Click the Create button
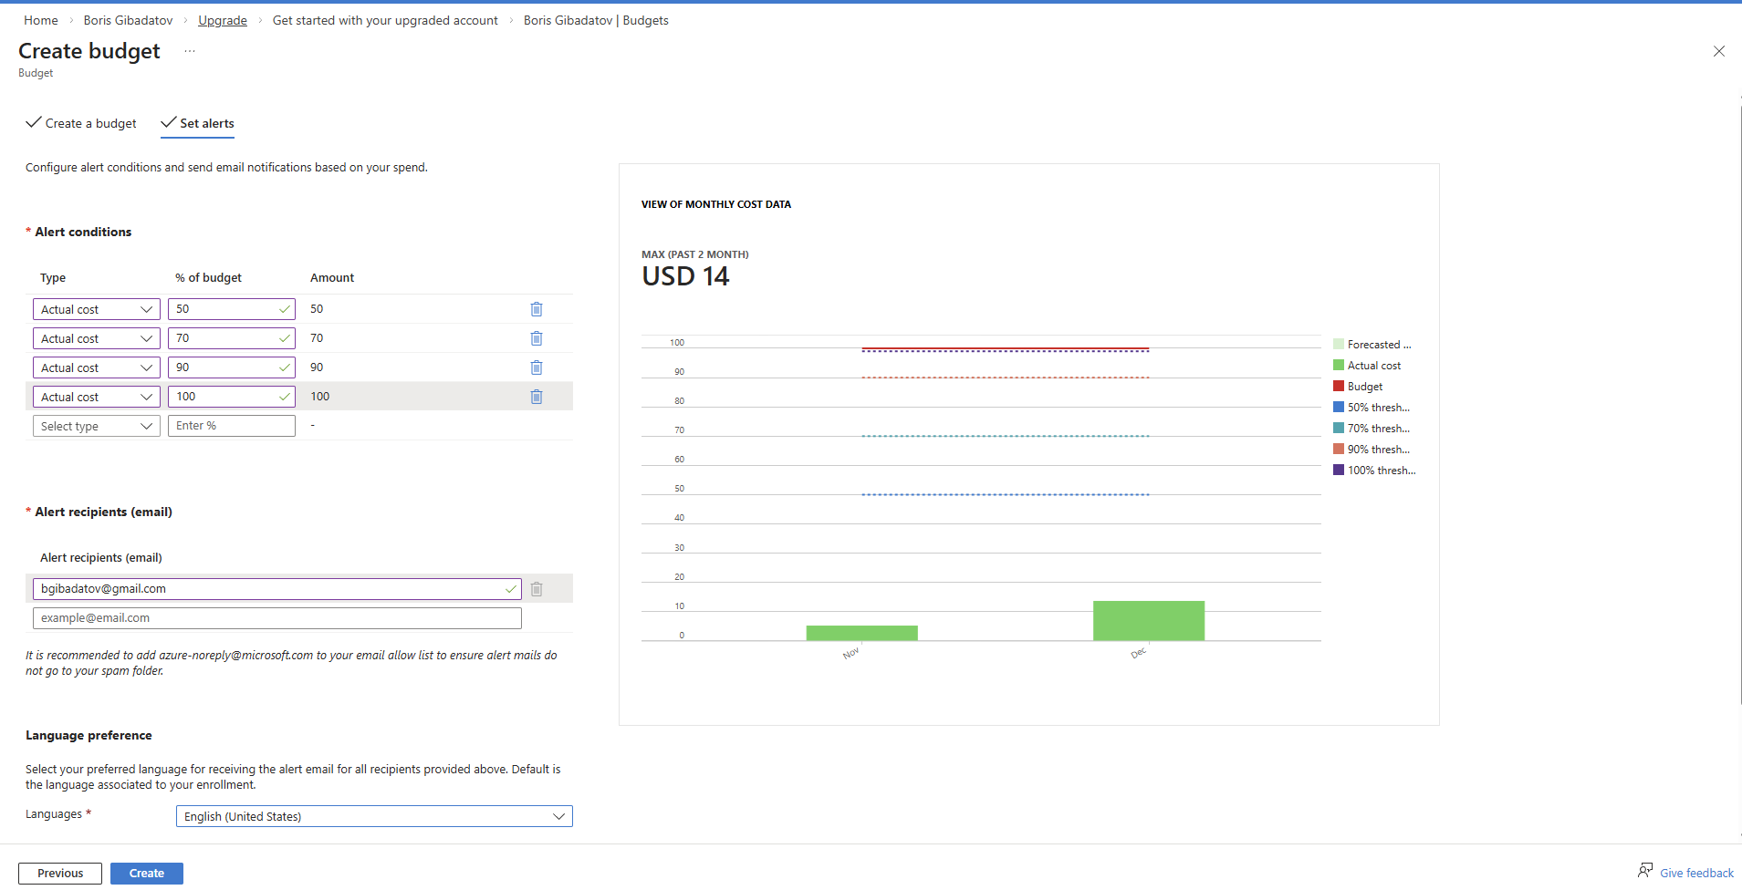1742x890 pixels. [147, 873]
